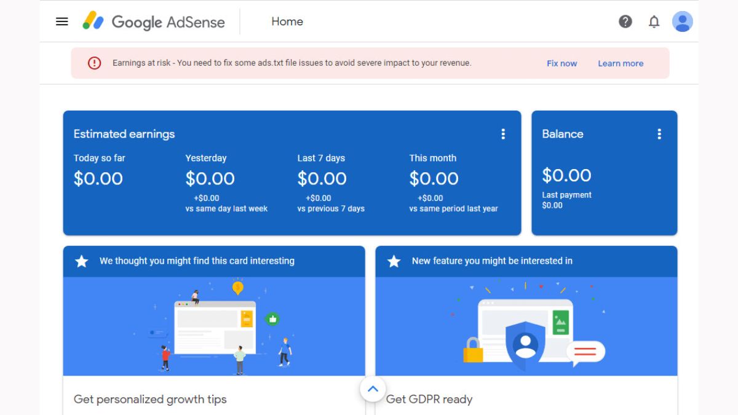
Task: Click the star icon on the growth tips card
Action: tap(82, 261)
